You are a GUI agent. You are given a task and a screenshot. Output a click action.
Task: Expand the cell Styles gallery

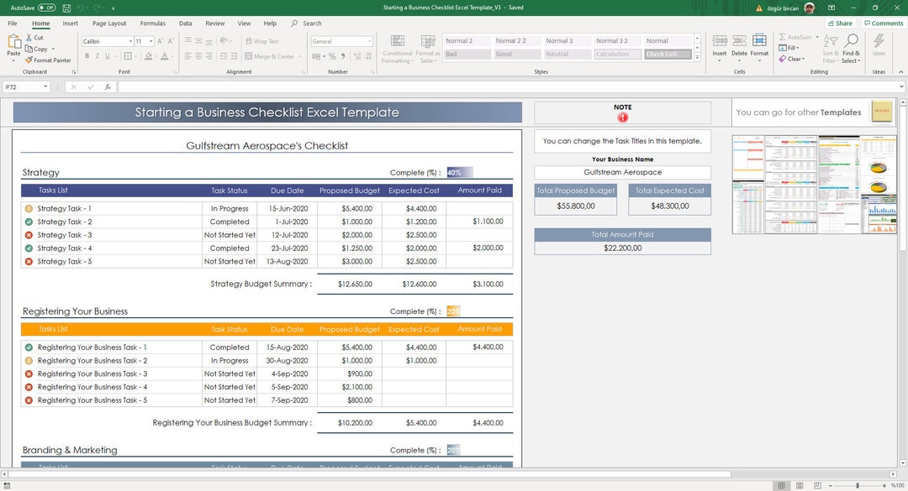coord(697,57)
